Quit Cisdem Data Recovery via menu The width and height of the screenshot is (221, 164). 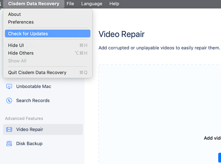37,73
